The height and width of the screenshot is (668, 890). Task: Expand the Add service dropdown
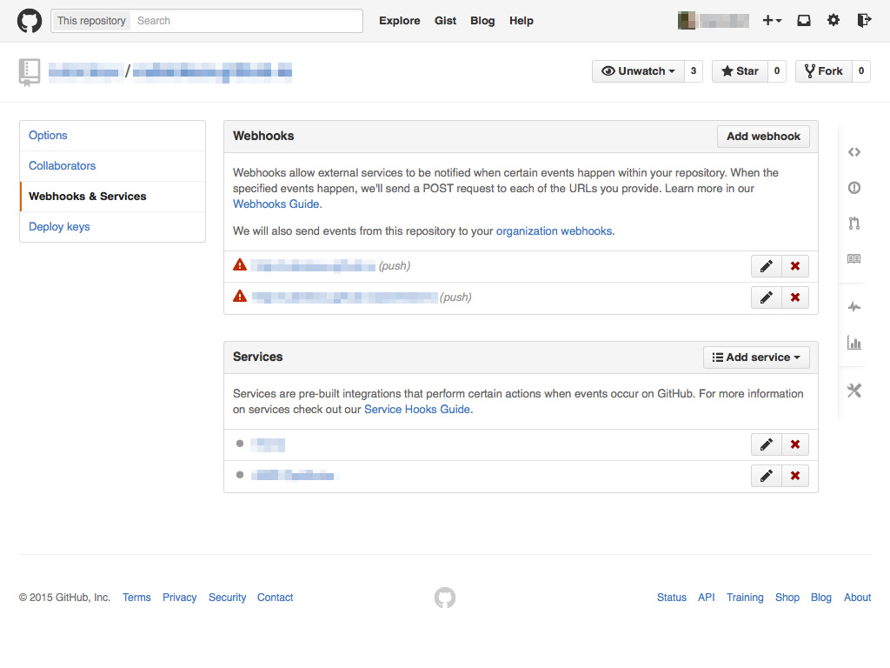[755, 357]
